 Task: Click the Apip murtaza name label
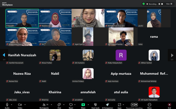(113, 81)
